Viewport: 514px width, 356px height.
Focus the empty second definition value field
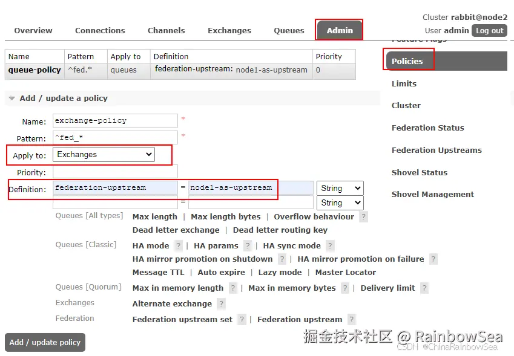point(251,202)
